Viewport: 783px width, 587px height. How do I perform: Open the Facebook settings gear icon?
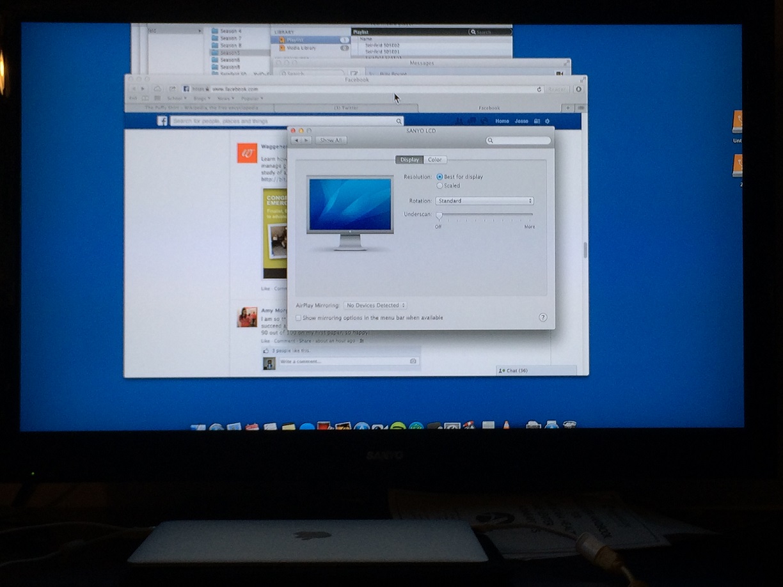[x=548, y=121]
